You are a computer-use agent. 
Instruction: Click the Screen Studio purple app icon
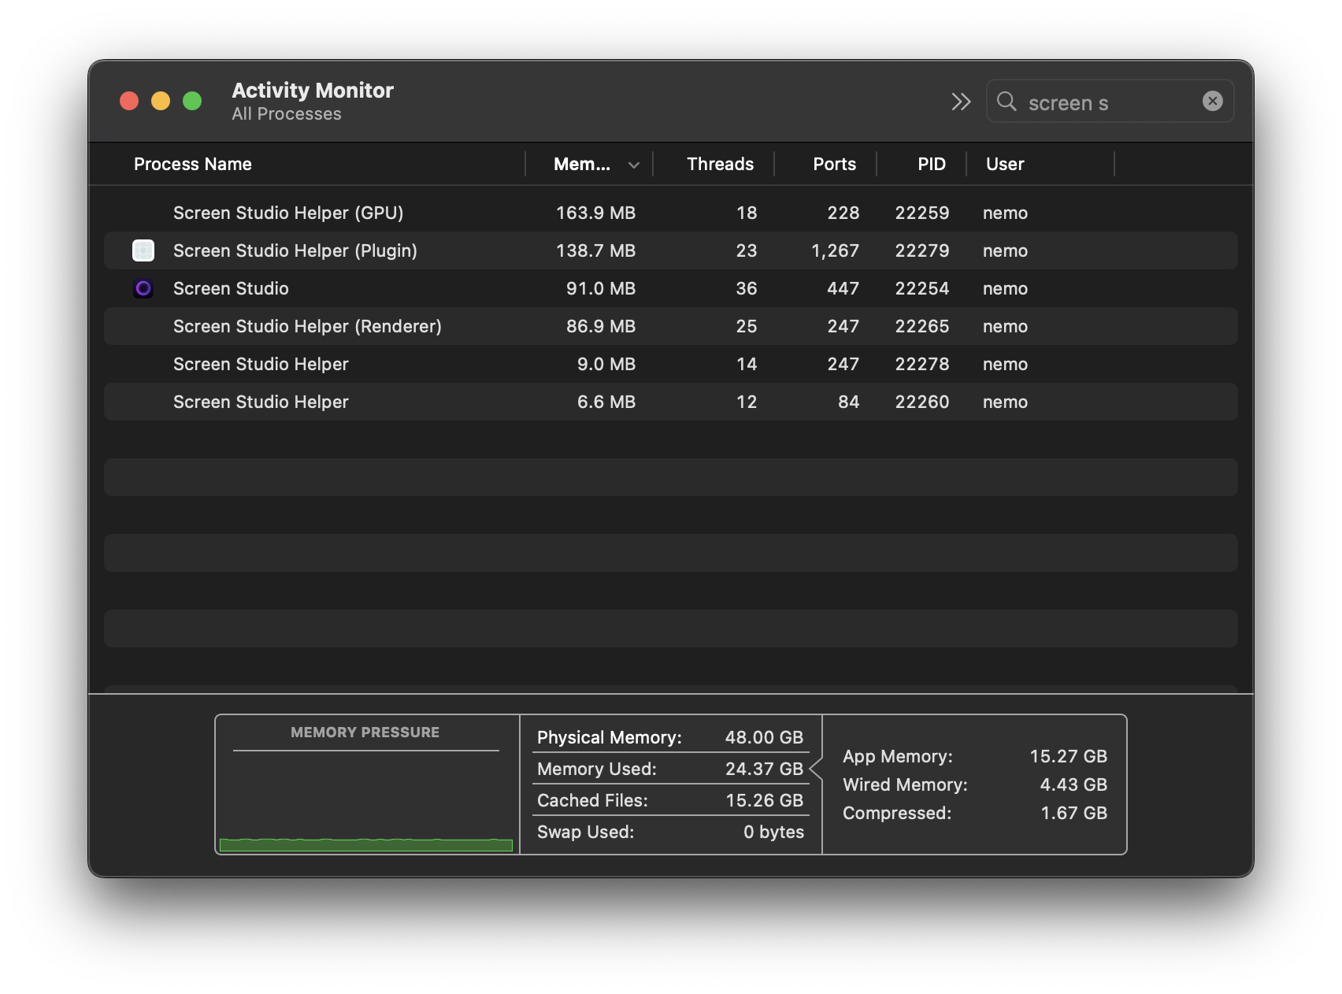tap(143, 288)
